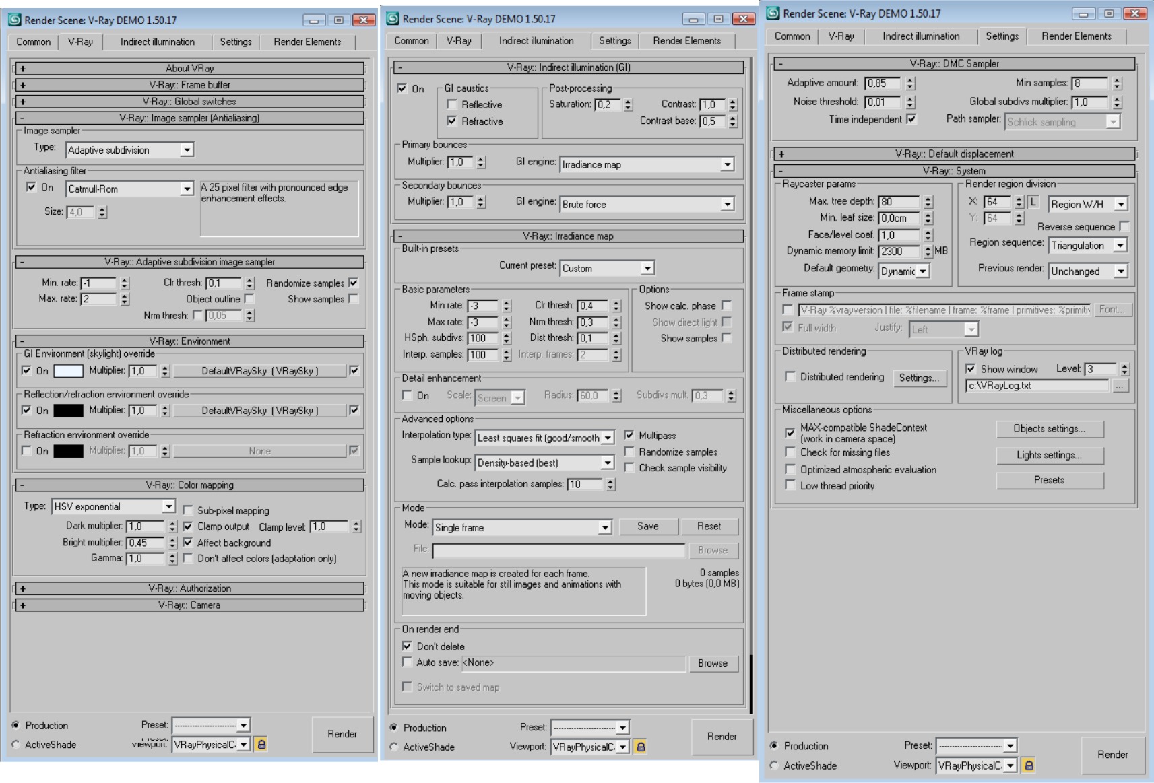Click the GI Environment skylight color swatch
The image size is (1154, 783).
point(68,370)
